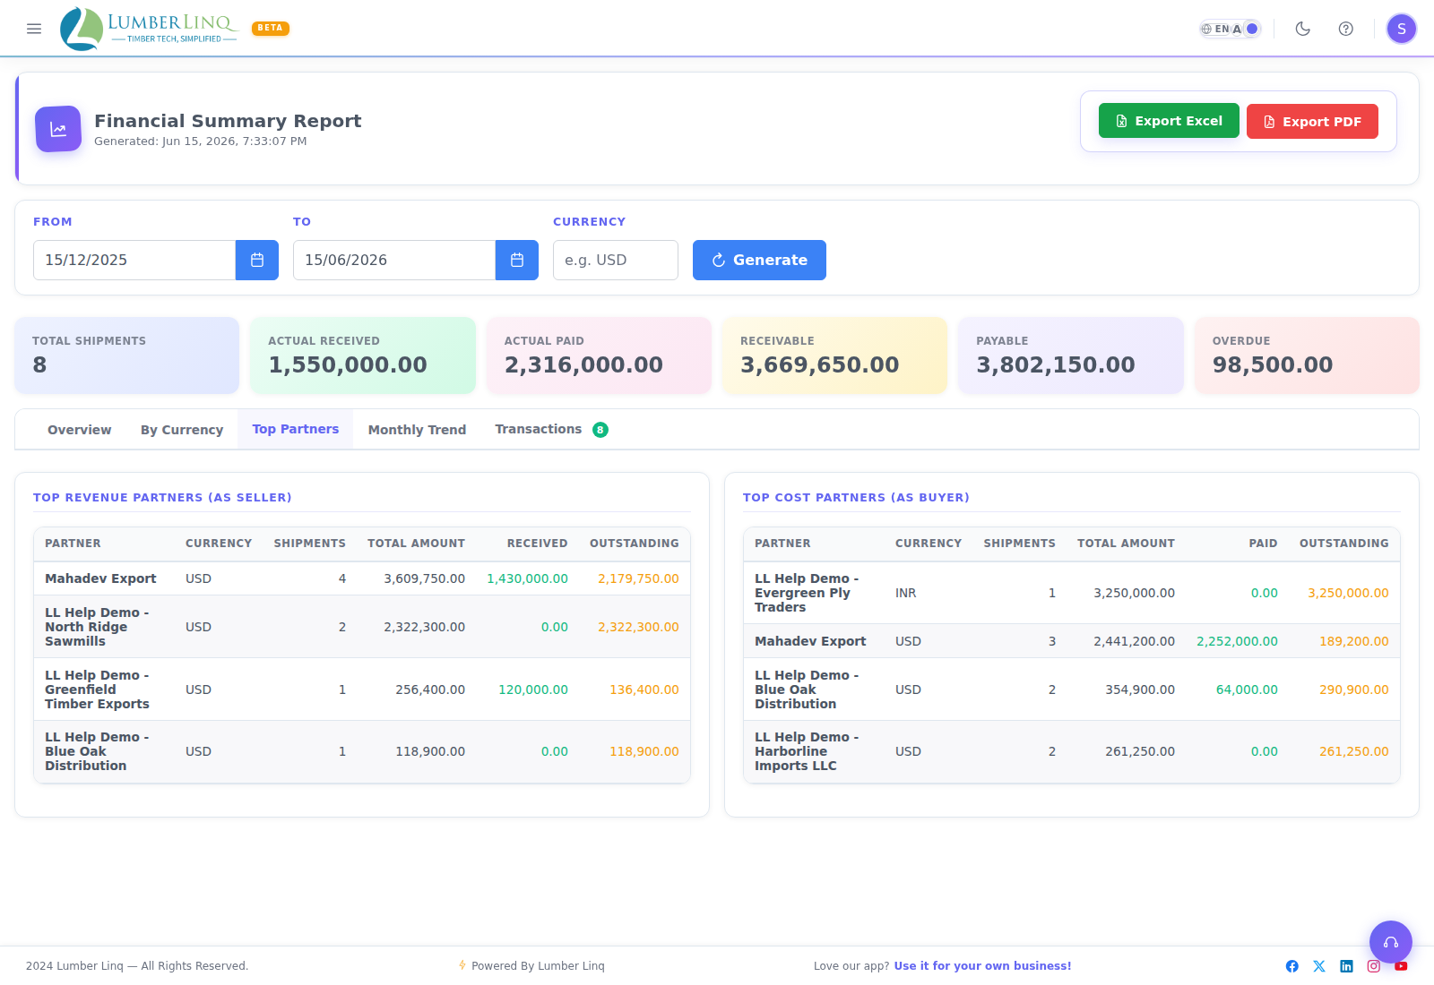This screenshot has height=985, width=1434.
Task: Open the Monthly Trend tab
Action: (417, 430)
